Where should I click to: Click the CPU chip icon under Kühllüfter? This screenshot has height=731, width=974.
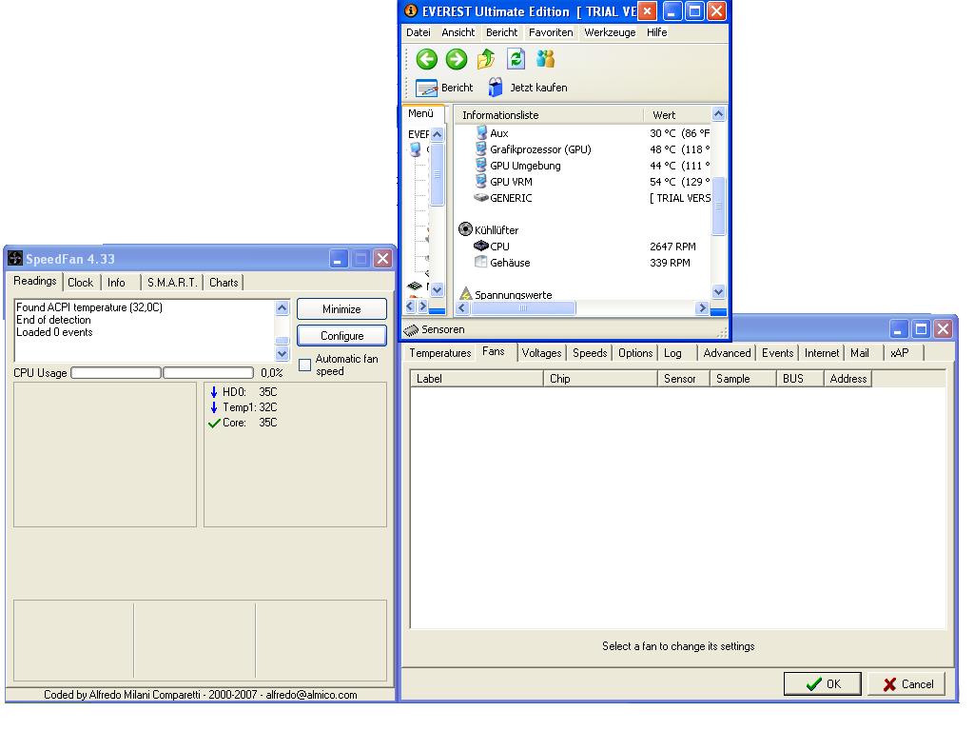480,246
